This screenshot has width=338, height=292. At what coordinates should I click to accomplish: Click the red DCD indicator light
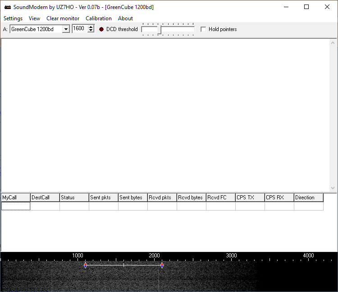[x=101, y=29]
